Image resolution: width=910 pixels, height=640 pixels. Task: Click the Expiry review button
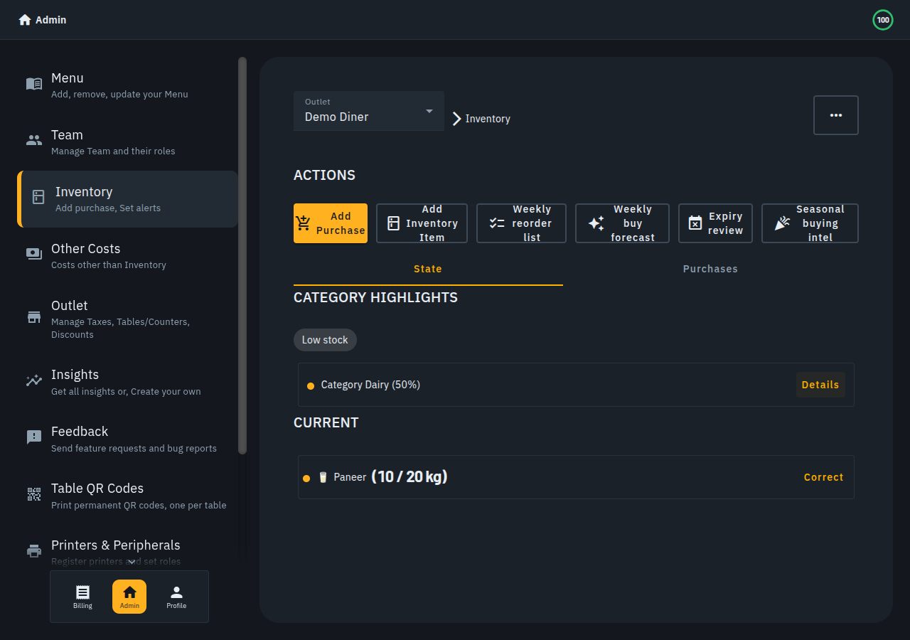click(x=715, y=223)
